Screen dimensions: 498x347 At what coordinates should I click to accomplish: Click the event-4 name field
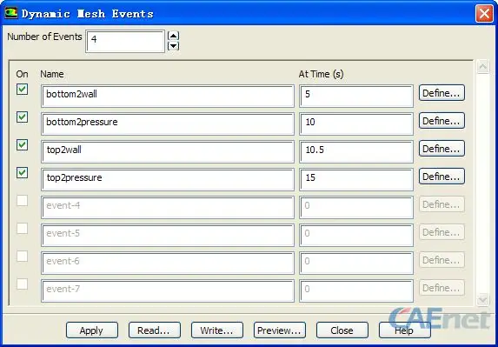(x=168, y=208)
